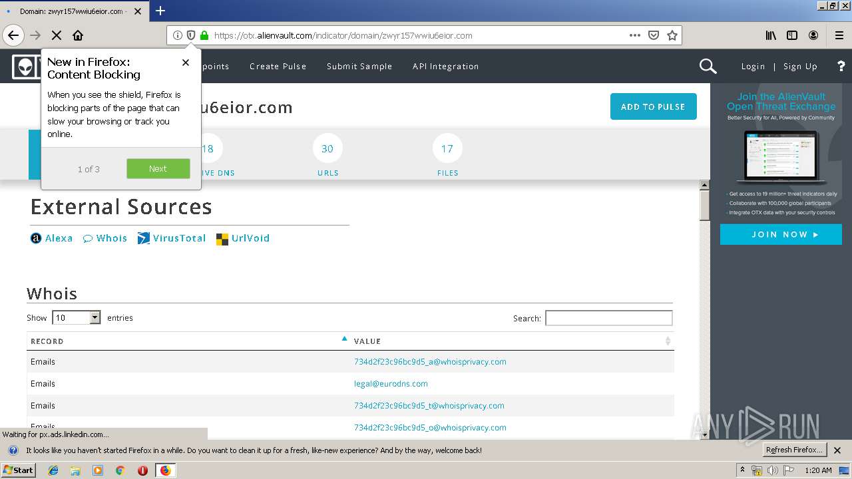Select the URLs count 30 tab

click(327, 154)
